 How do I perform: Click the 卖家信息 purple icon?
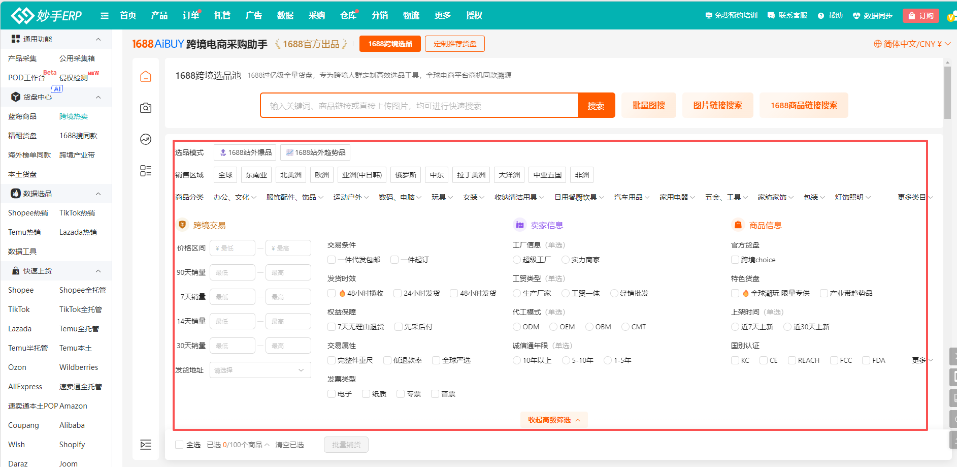[520, 225]
